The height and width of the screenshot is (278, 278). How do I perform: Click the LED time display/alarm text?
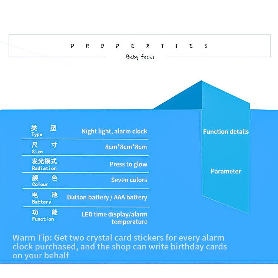(x=114, y=214)
